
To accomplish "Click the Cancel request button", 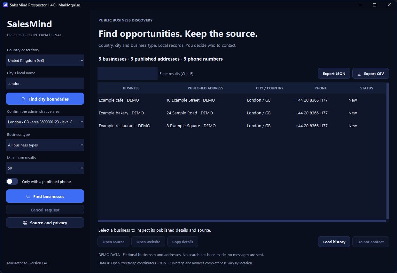I will point(45,210).
